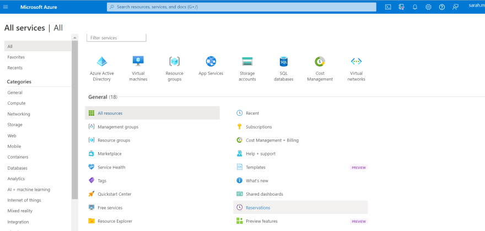485x231 pixels.
Task: Click the Subscriptions key icon
Action: coord(239,126)
